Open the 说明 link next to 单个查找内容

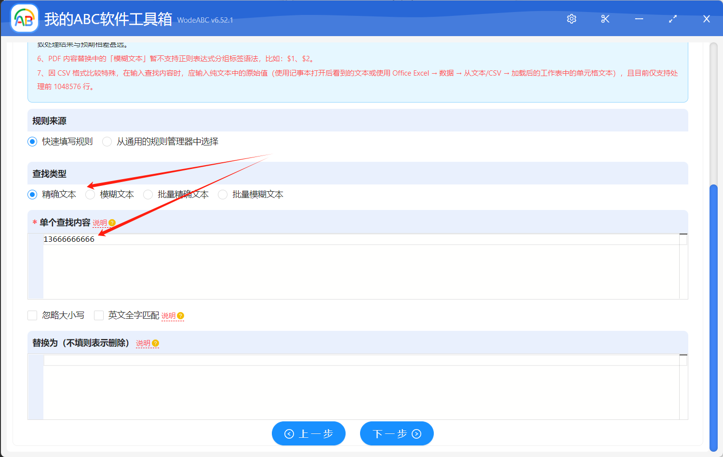point(101,222)
